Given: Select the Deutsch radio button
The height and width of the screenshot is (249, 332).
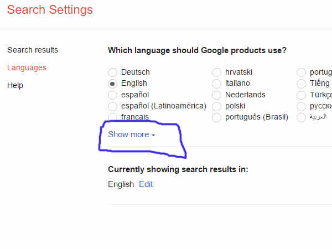Looking at the screenshot, I should point(112,72).
